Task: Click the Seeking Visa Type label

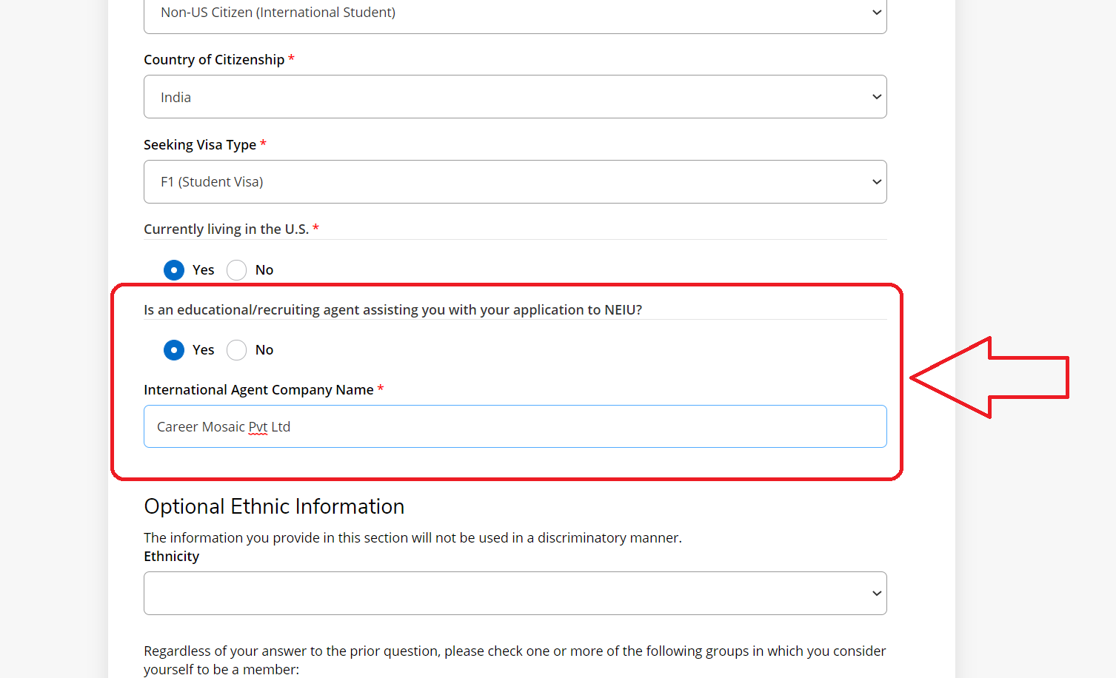Action: [200, 145]
